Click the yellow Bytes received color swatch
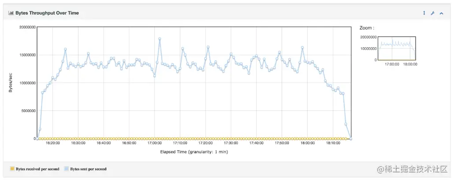The height and width of the screenshot is (180, 454). [12, 169]
